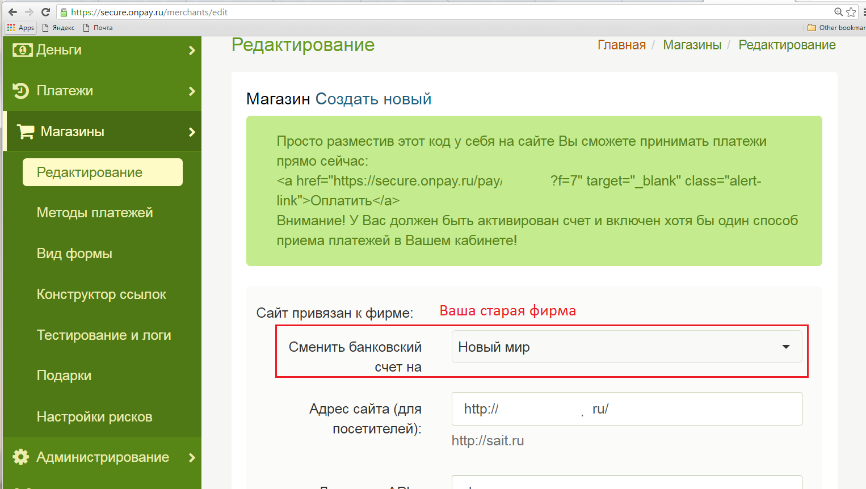Go to Главная breadcrumb link

[x=621, y=45]
